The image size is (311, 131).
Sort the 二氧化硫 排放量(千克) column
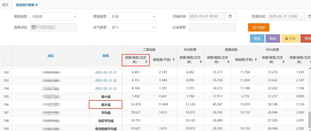[x=173, y=60]
